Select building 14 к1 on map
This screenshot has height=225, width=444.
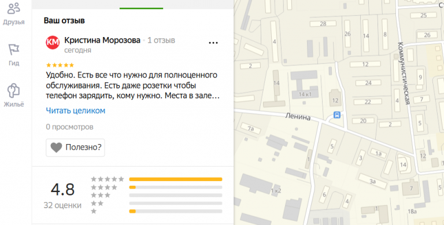click(x=305, y=94)
